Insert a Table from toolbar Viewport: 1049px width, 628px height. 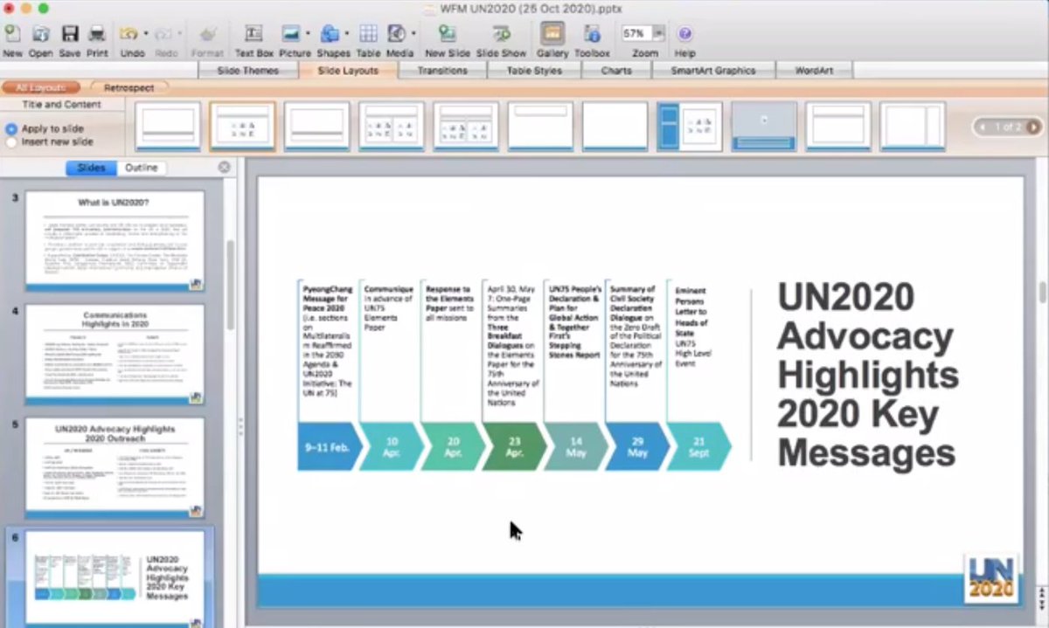(368, 34)
